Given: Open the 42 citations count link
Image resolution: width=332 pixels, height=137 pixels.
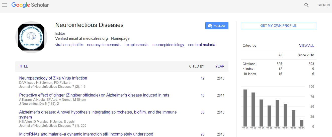Looking at the screenshot, I should point(202,78).
